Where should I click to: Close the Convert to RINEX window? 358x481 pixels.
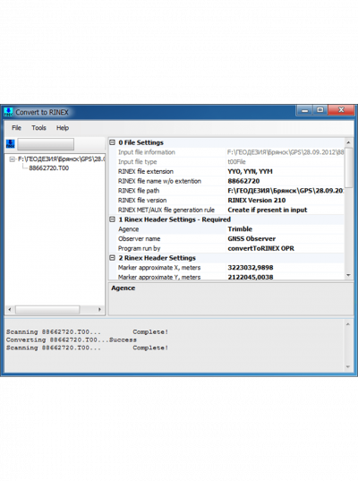pos(341,110)
